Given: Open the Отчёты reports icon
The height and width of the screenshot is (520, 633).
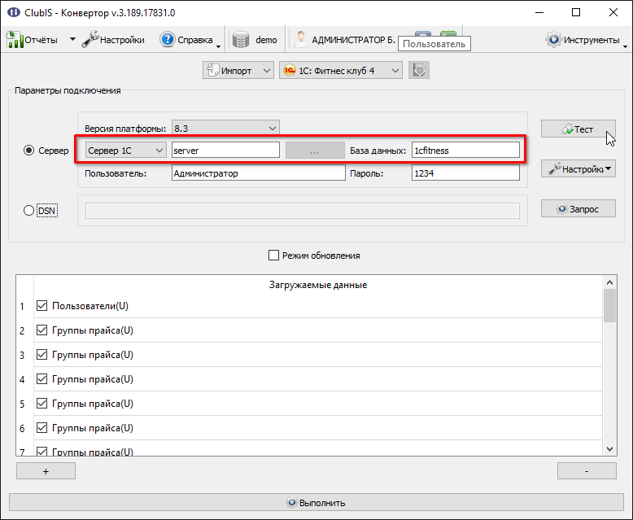Looking at the screenshot, I should (15, 40).
